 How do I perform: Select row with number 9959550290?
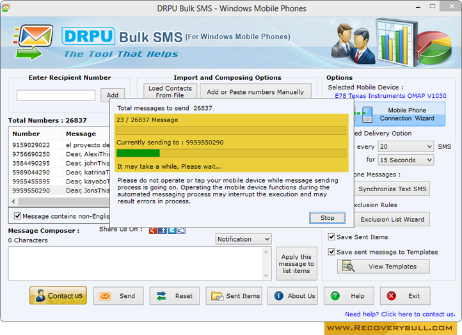click(60, 191)
